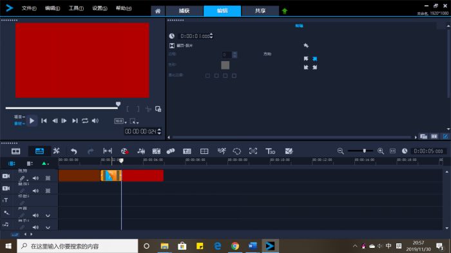451x253 pixels.
Task: Switch to Timeline View
Action: click(39, 151)
